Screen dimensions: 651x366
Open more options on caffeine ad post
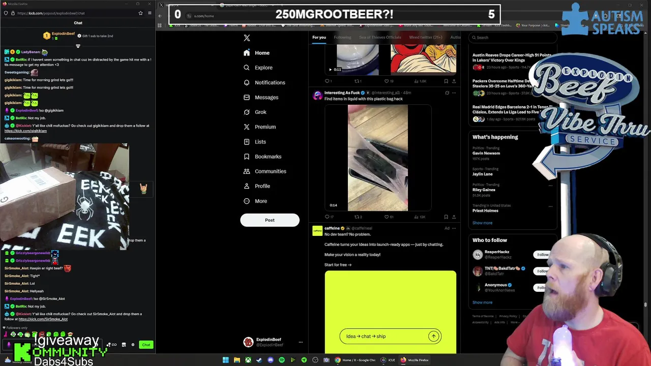pyautogui.click(x=454, y=228)
